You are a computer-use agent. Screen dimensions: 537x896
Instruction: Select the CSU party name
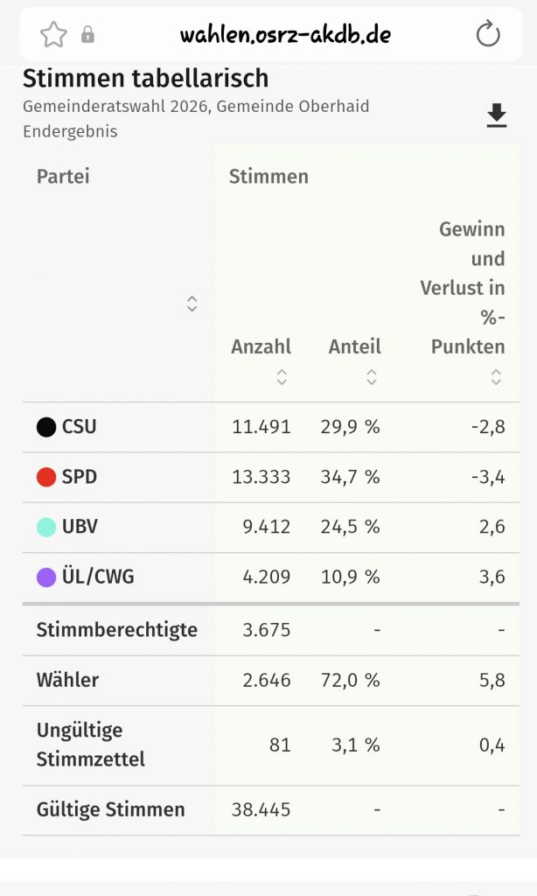click(x=80, y=427)
